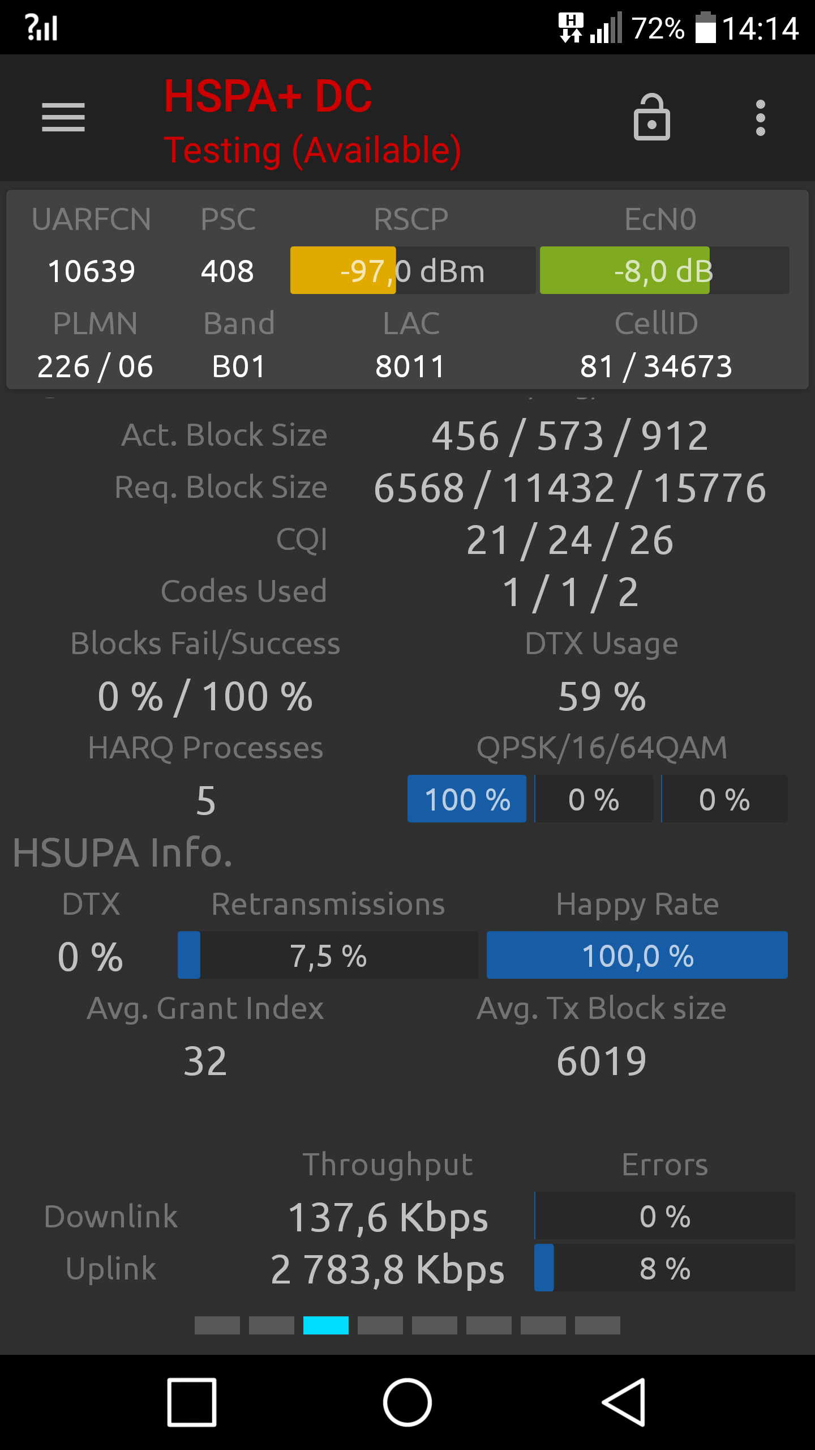Image resolution: width=815 pixels, height=1450 pixels.
Task: Tap the Android home button
Action: pos(407,1402)
